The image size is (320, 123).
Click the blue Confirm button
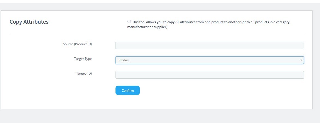[x=128, y=90]
